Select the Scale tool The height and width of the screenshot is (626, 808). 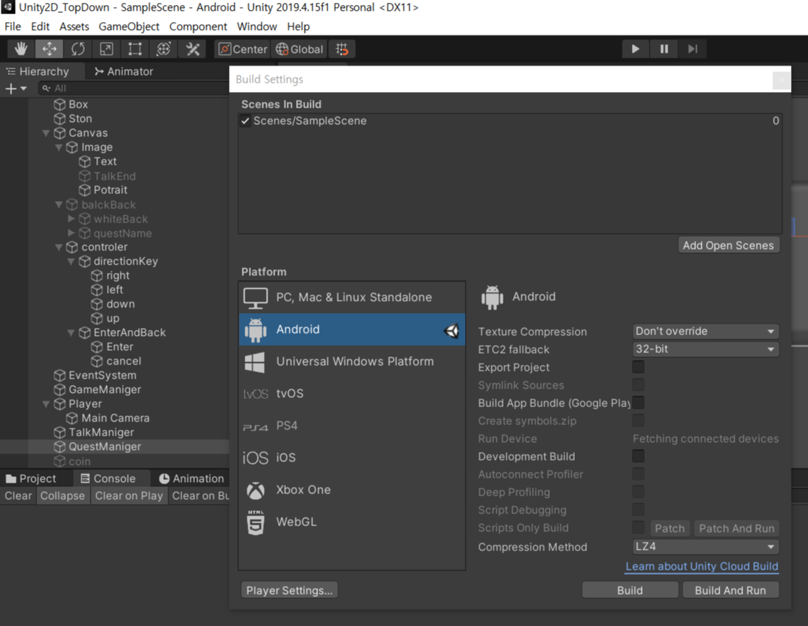[x=106, y=49]
